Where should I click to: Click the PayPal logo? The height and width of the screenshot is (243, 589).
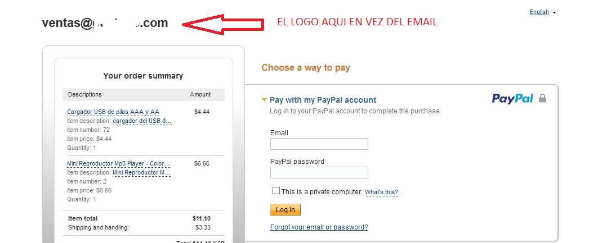click(x=513, y=98)
